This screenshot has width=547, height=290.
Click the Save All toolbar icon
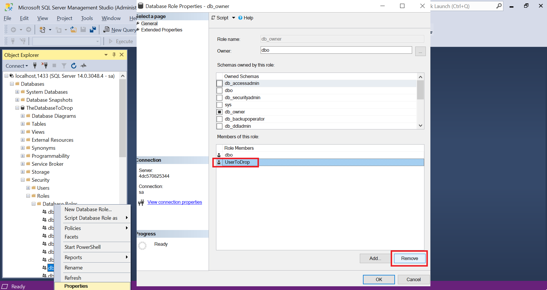92,29
